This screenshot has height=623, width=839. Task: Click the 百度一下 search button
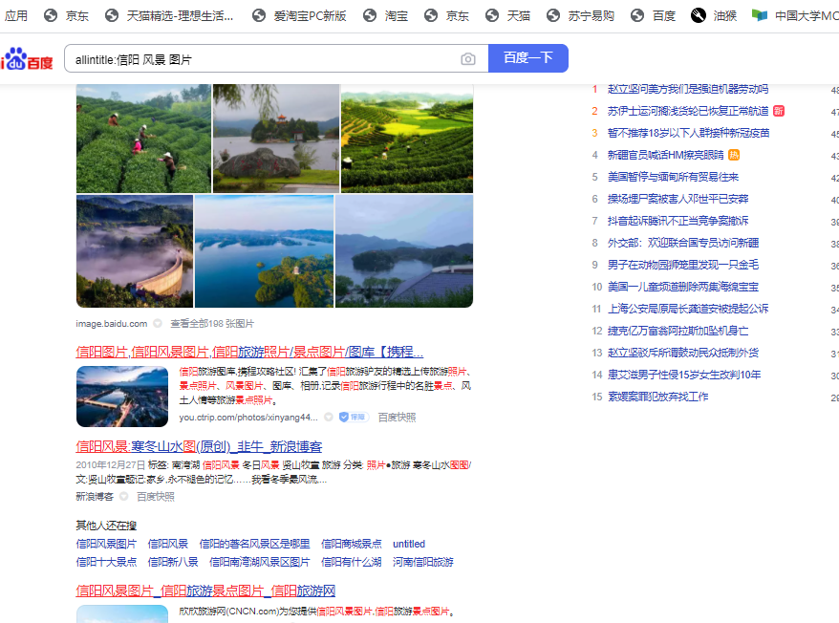tap(528, 57)
